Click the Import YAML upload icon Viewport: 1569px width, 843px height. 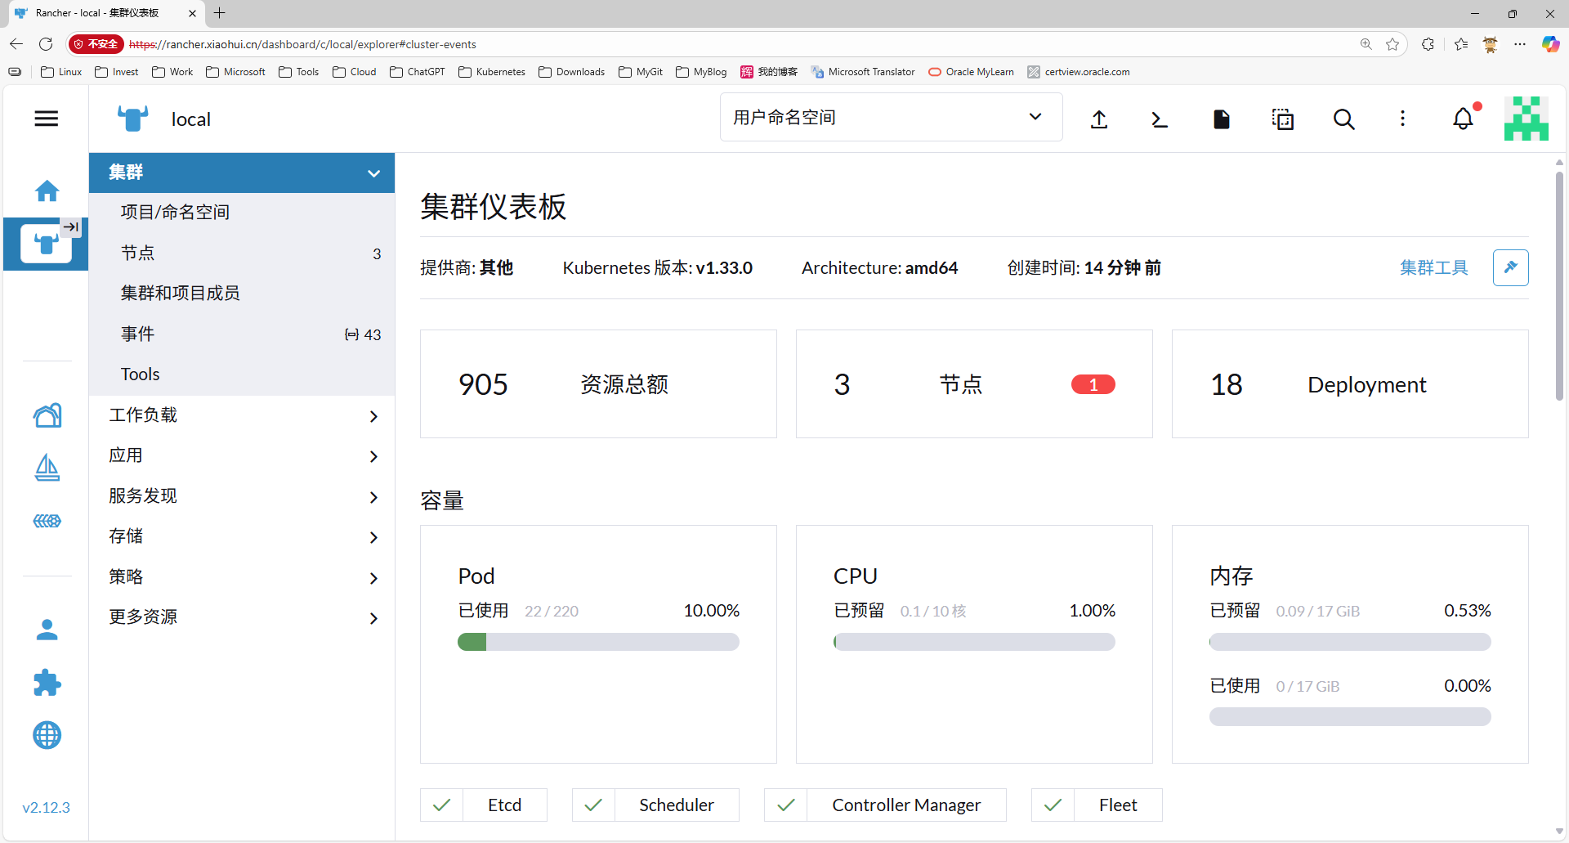tap(1099, 119)
